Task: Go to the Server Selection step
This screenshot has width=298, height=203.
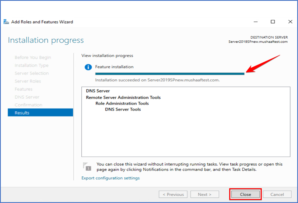Action: (x=31, y=73)
